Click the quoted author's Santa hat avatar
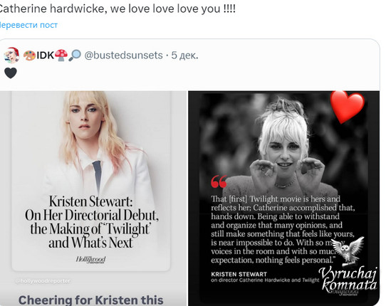 click(11, 55)
